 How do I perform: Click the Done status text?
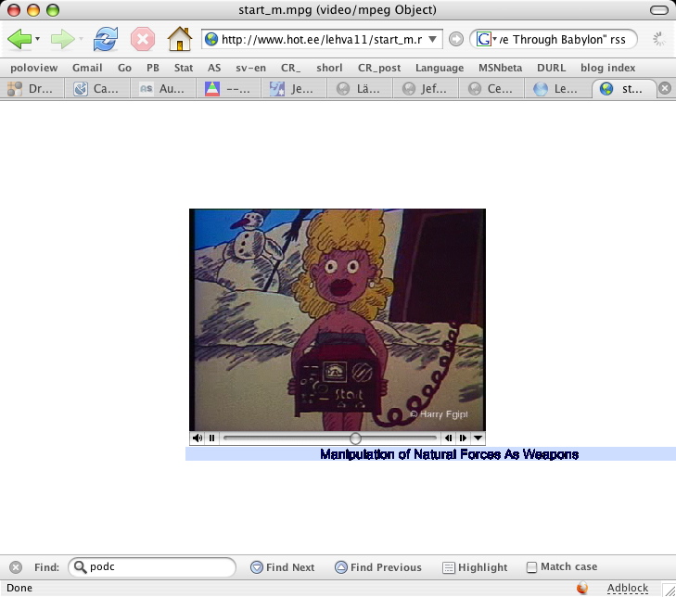(x=19, y=588)
